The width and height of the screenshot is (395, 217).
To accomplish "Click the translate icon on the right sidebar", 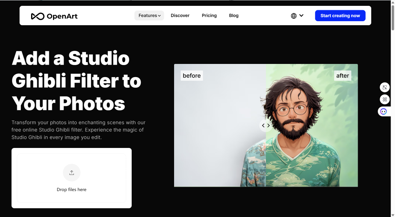I will [385, 87].
